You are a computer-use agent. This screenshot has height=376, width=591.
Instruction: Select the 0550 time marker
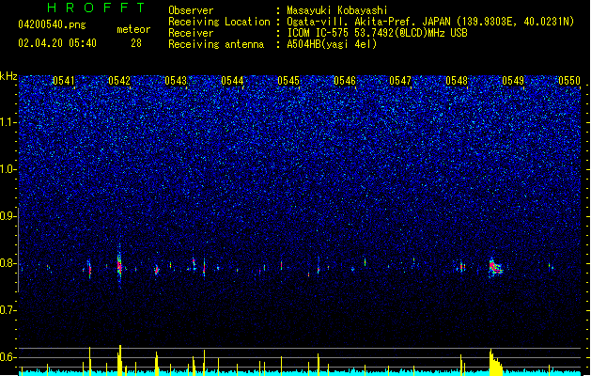click(569, 81)
